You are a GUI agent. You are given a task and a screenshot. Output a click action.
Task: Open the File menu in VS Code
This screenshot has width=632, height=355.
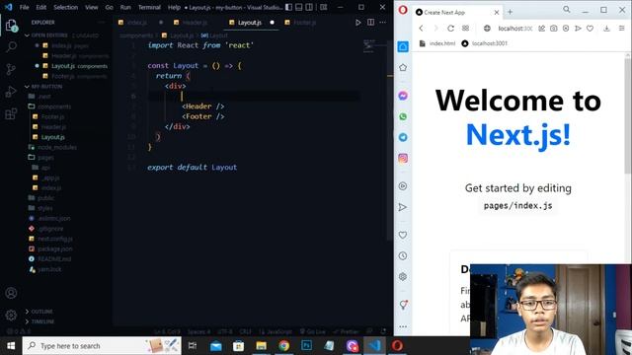coord(24,7)
